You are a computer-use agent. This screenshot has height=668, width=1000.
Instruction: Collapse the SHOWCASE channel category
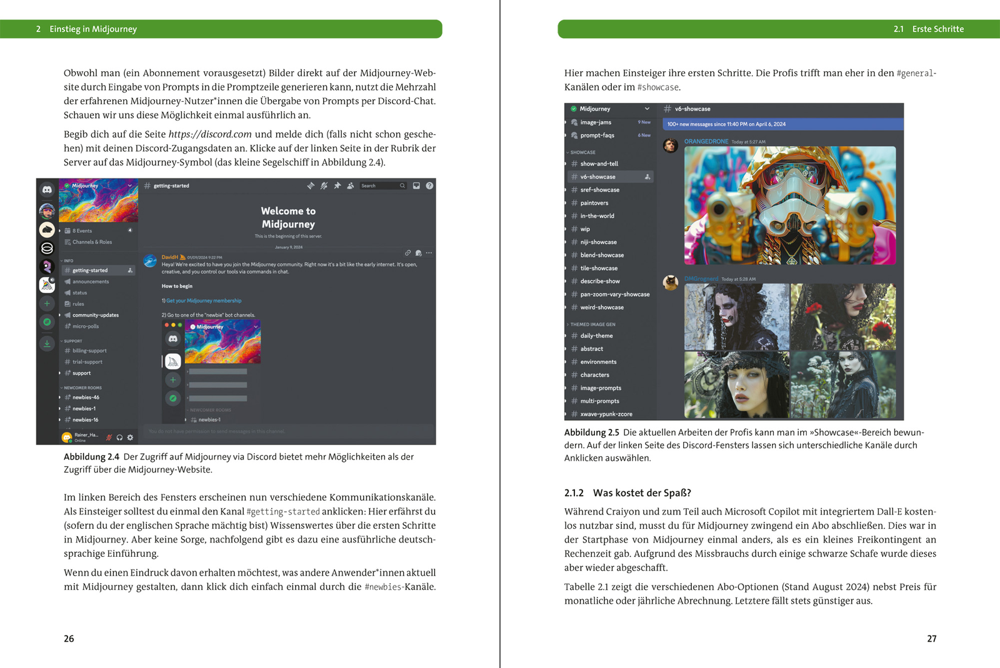pos(581,152)
